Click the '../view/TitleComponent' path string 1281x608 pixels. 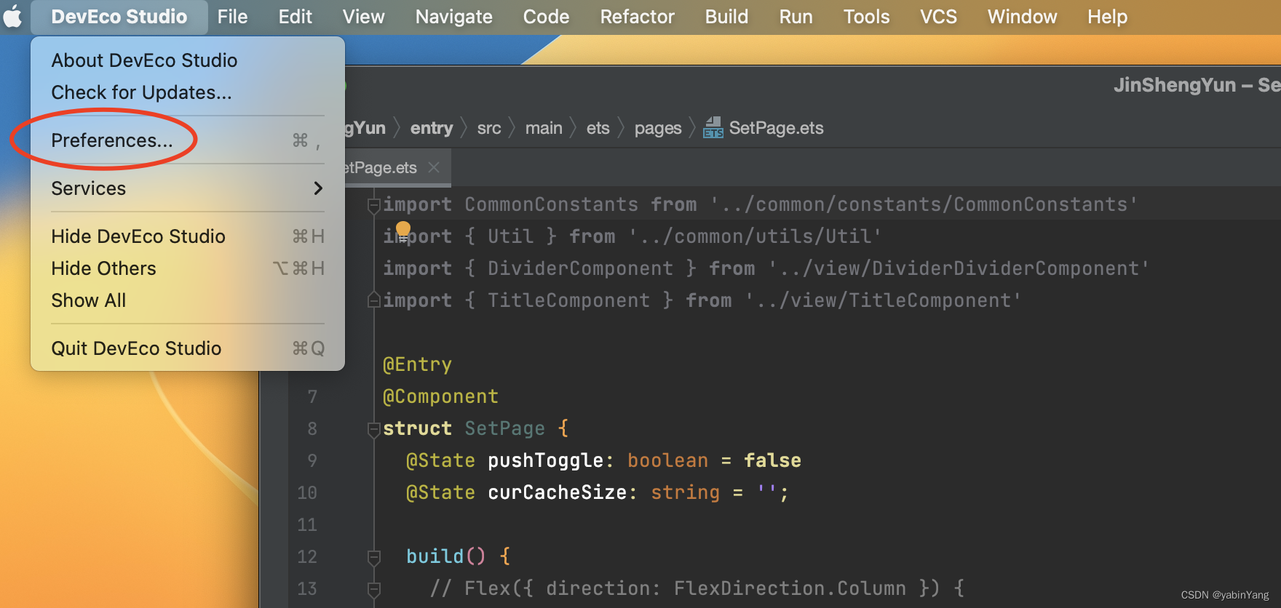[883, 300]
